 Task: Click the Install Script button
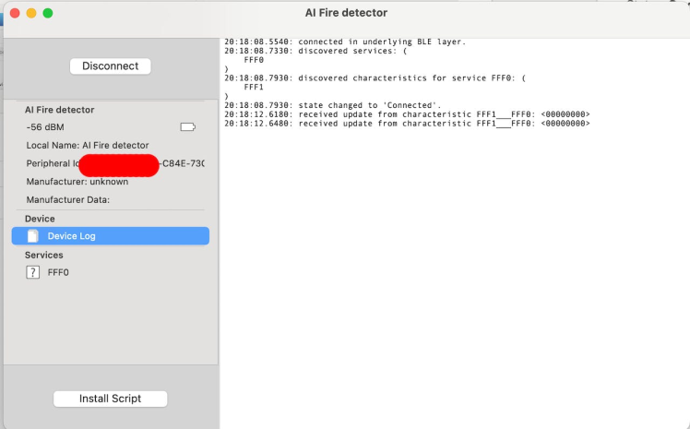(x=110, y=399)
